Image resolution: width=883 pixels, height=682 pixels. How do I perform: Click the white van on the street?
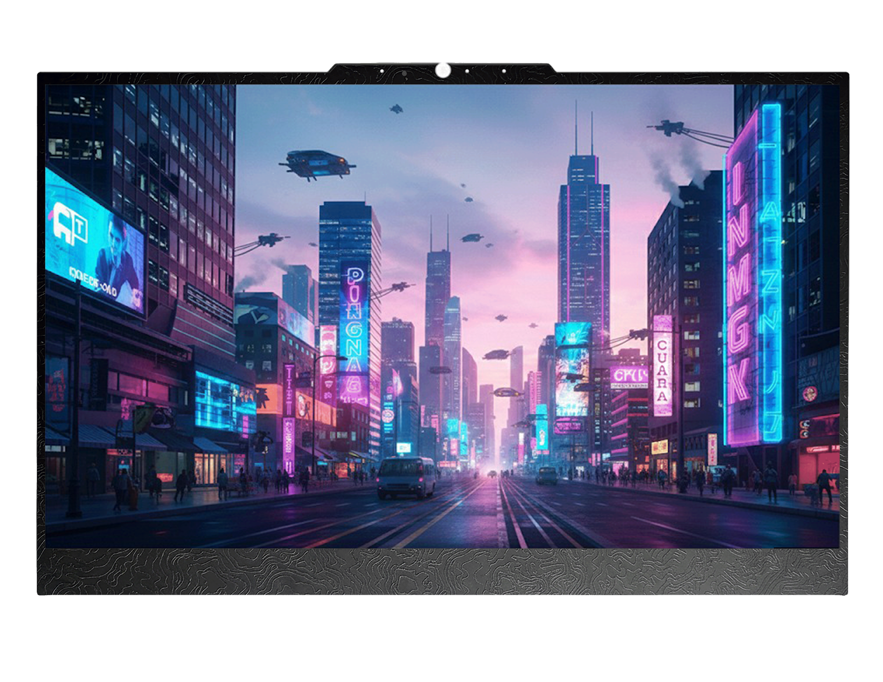point(407,477)
